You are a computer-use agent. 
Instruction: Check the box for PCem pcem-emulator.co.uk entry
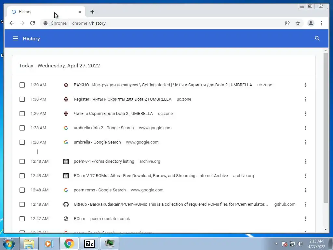coord(22,218)
